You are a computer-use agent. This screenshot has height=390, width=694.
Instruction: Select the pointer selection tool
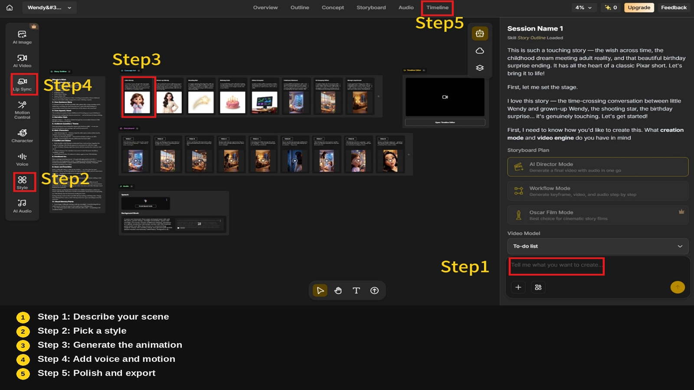(320, 290)
